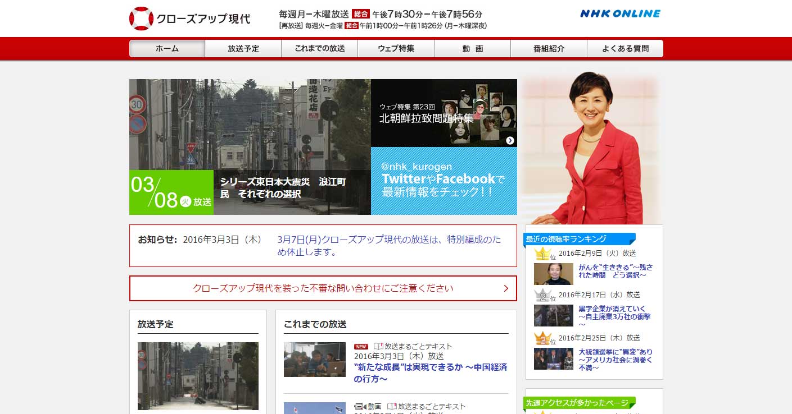Click the クローズアップ現代 logo
Viewport: 792px width, 414px height.
pos(189,19)
